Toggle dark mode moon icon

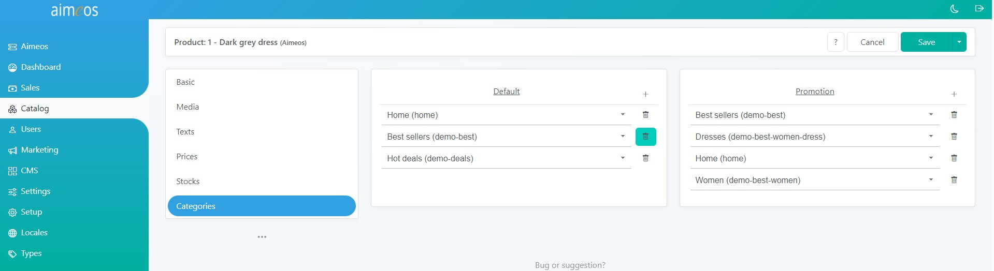click(954, 9)
